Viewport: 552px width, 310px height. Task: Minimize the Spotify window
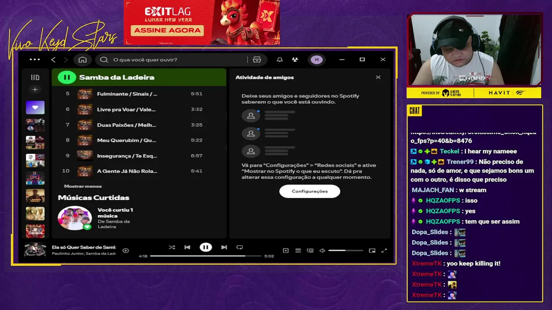tap(342, 60)
